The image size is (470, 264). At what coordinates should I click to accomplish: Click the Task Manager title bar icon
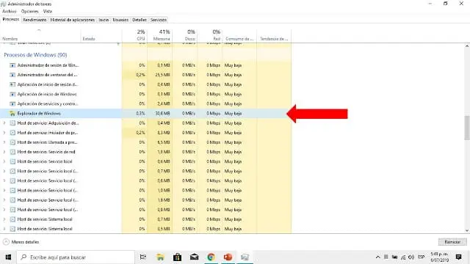(3, 4)
